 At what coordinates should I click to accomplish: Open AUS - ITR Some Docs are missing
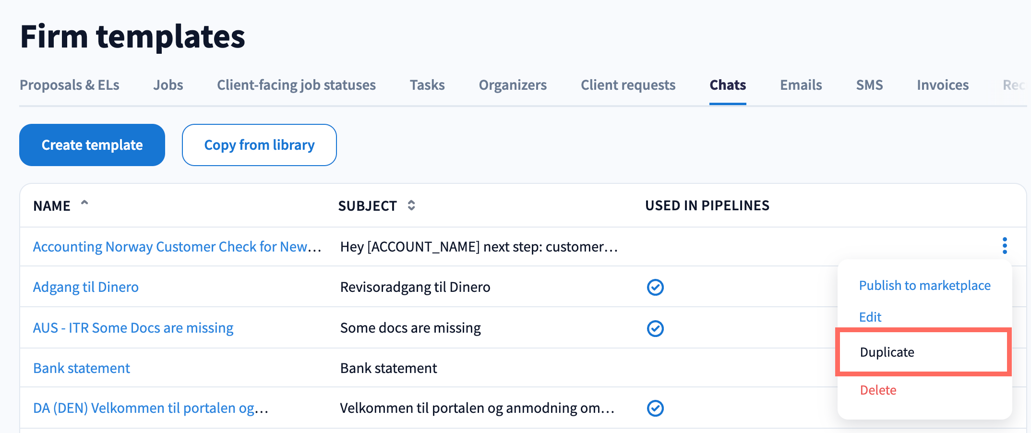click(133, 328)
